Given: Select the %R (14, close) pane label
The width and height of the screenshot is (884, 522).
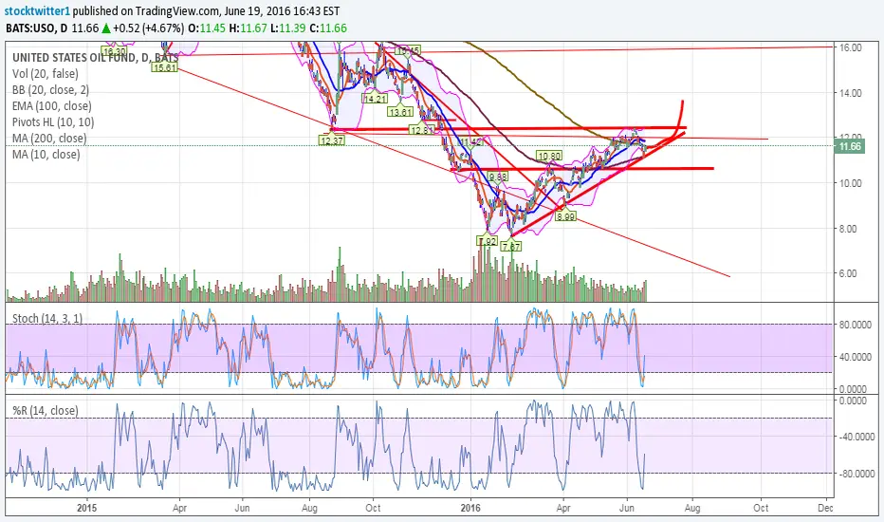Looking at the screenshot, I should pyautogui.click(x=46, y=410).
